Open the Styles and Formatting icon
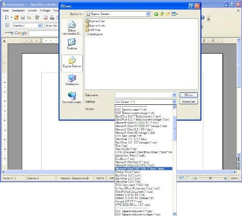 pyautogui.click(x=7, y=25)
